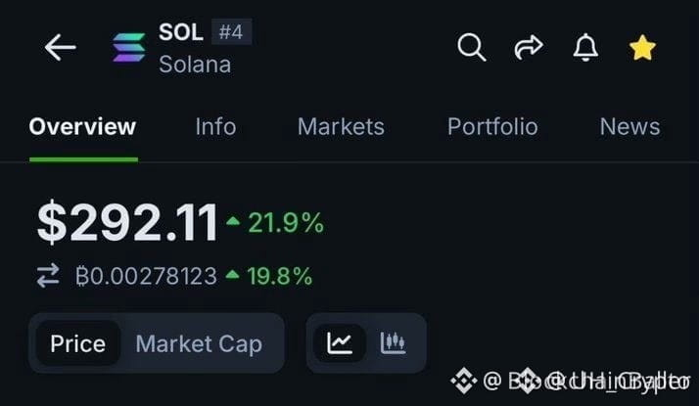Toggle the yellow favorite star
The width and height of the screenshot is (699, 406).
tap(642, 47)
